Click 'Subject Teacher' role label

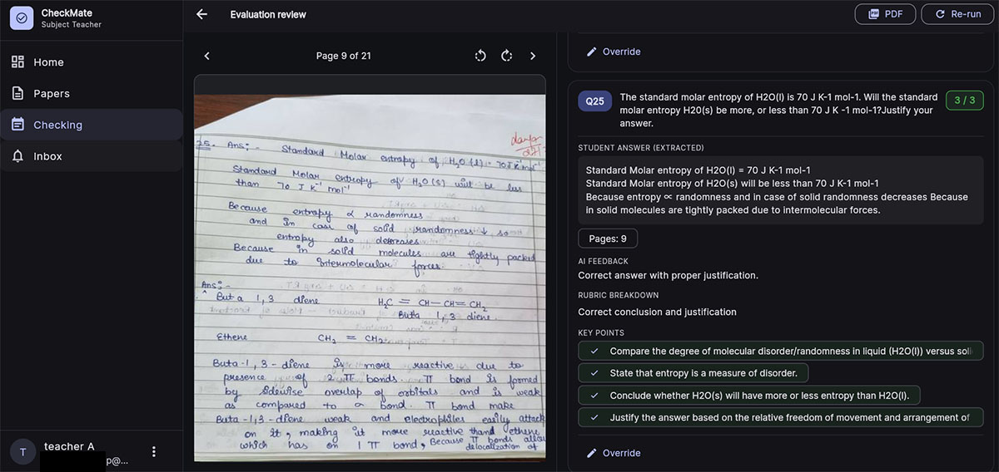(72, 25)
